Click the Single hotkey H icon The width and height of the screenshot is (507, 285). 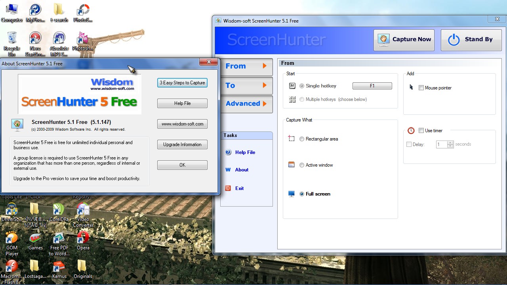click(292, 86)
